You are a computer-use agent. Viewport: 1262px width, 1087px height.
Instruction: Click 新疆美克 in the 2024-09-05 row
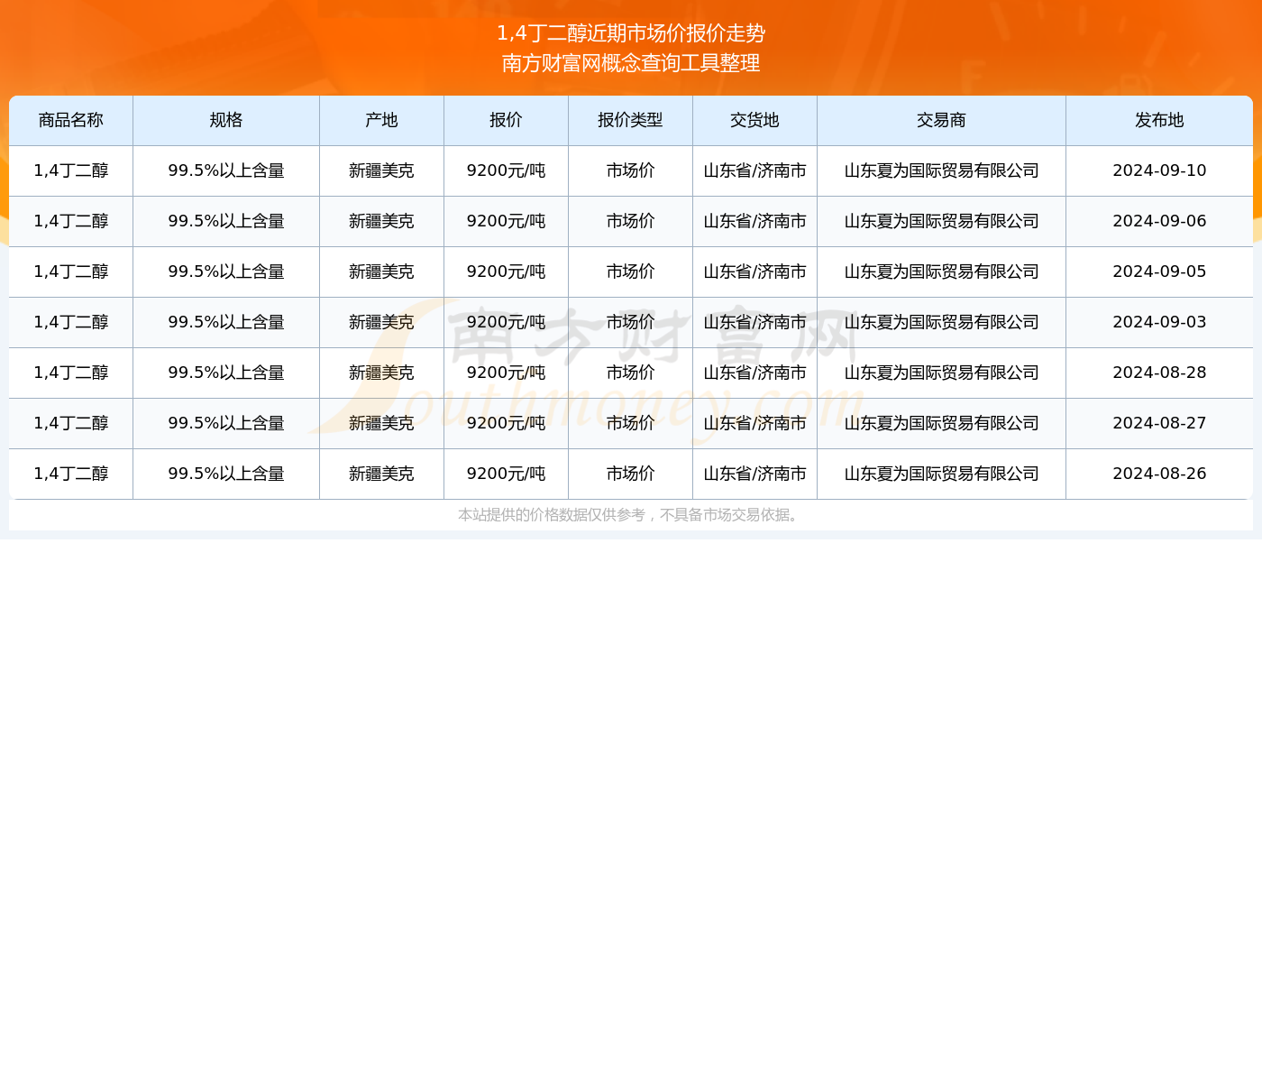coord(382,272)
